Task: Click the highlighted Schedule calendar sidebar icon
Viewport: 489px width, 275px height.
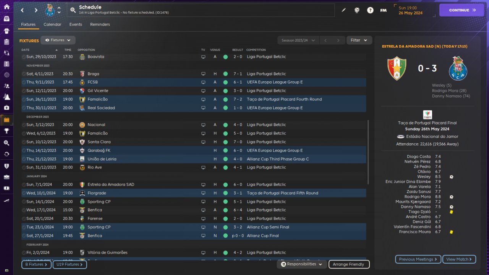Action: [6, 120]
